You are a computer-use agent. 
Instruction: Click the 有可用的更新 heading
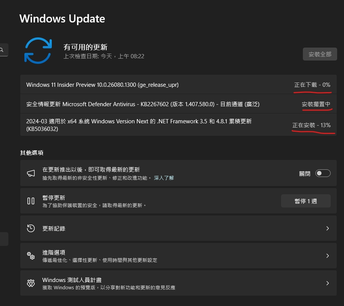click(85, 47)
